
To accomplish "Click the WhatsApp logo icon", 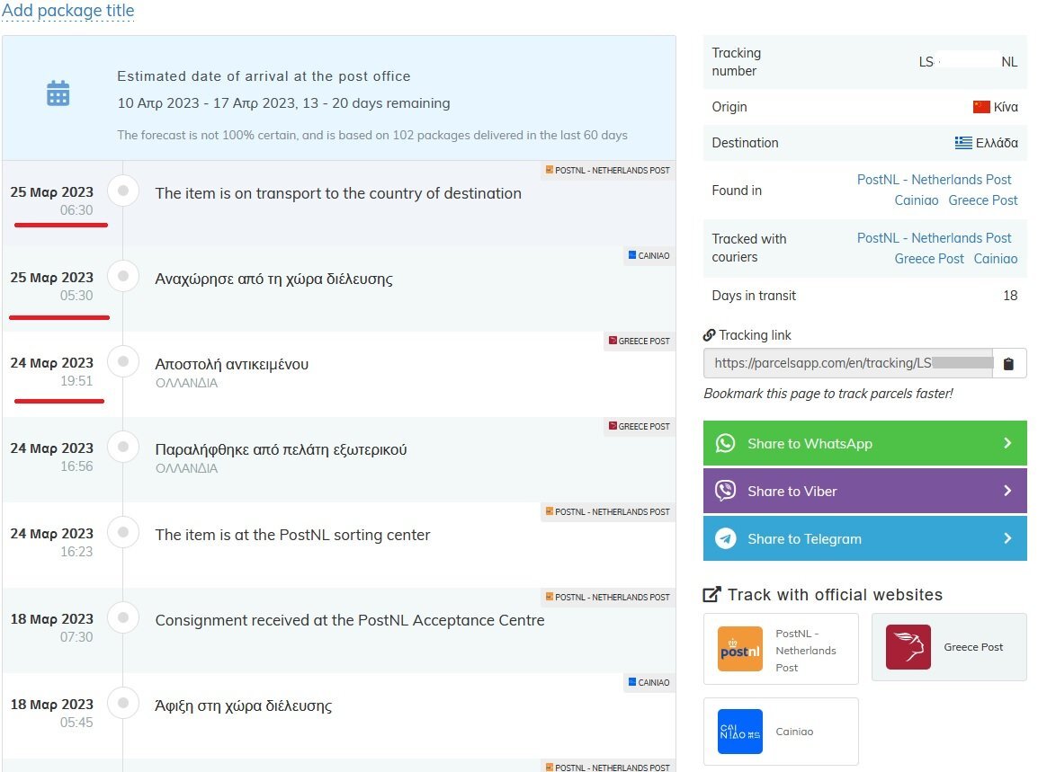I will 726,443.
